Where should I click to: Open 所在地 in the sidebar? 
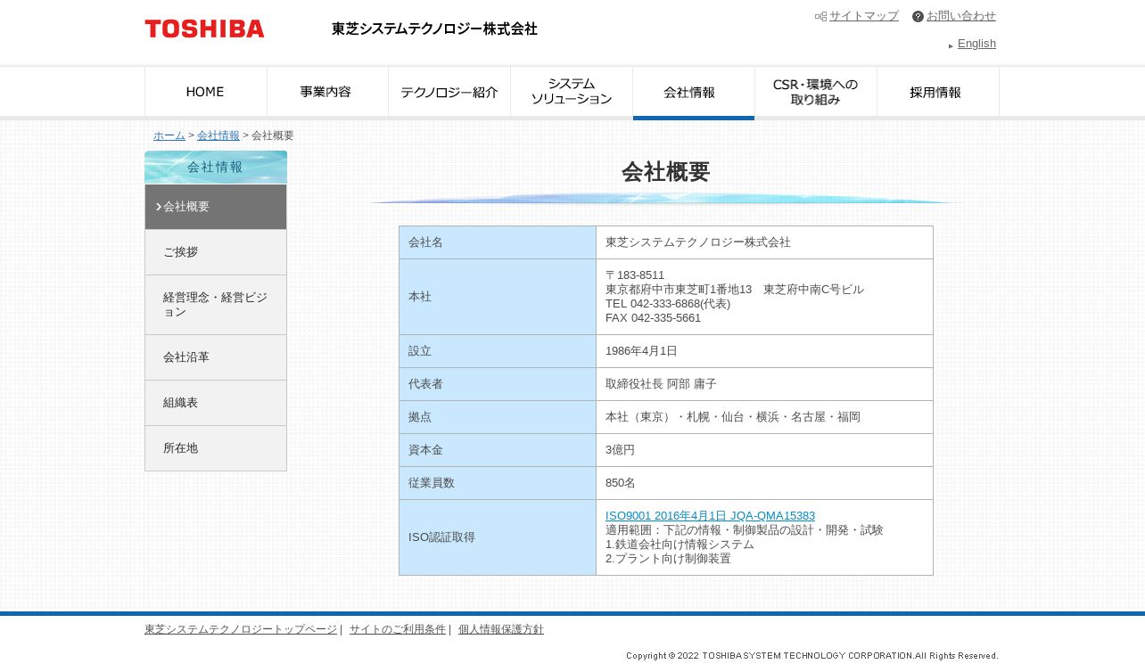tap(216, 448)
